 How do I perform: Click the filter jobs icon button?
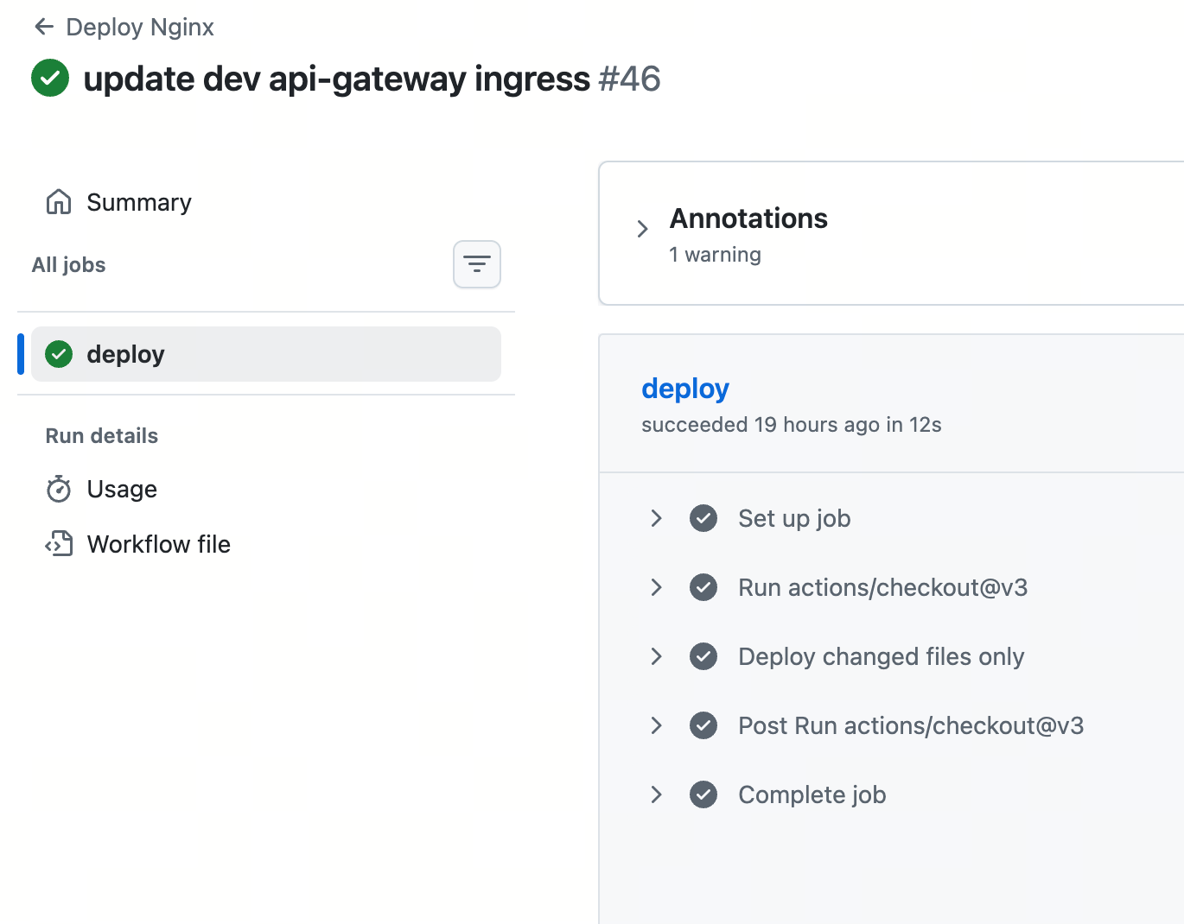point(477,264)
